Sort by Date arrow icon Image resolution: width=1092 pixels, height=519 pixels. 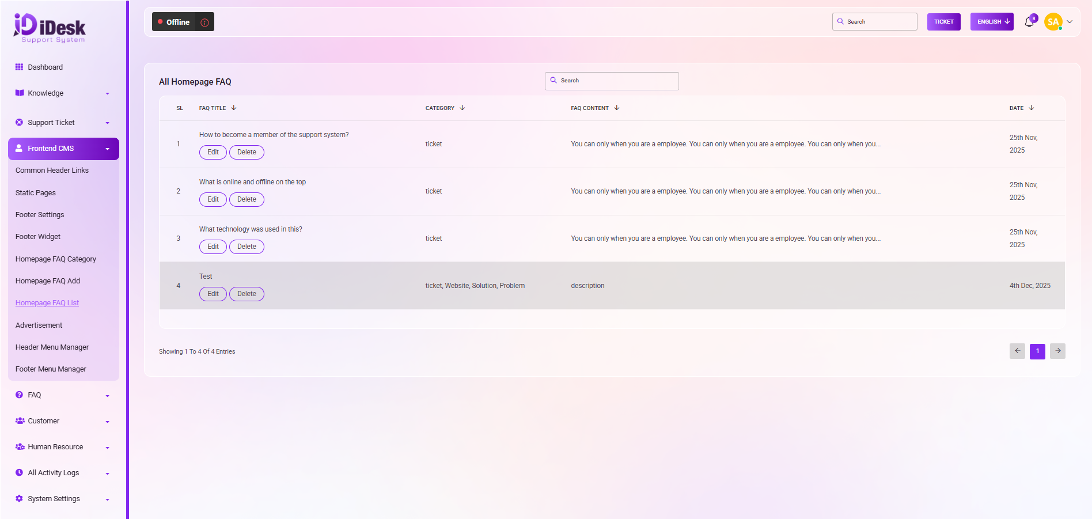[x=1032, y=108]
